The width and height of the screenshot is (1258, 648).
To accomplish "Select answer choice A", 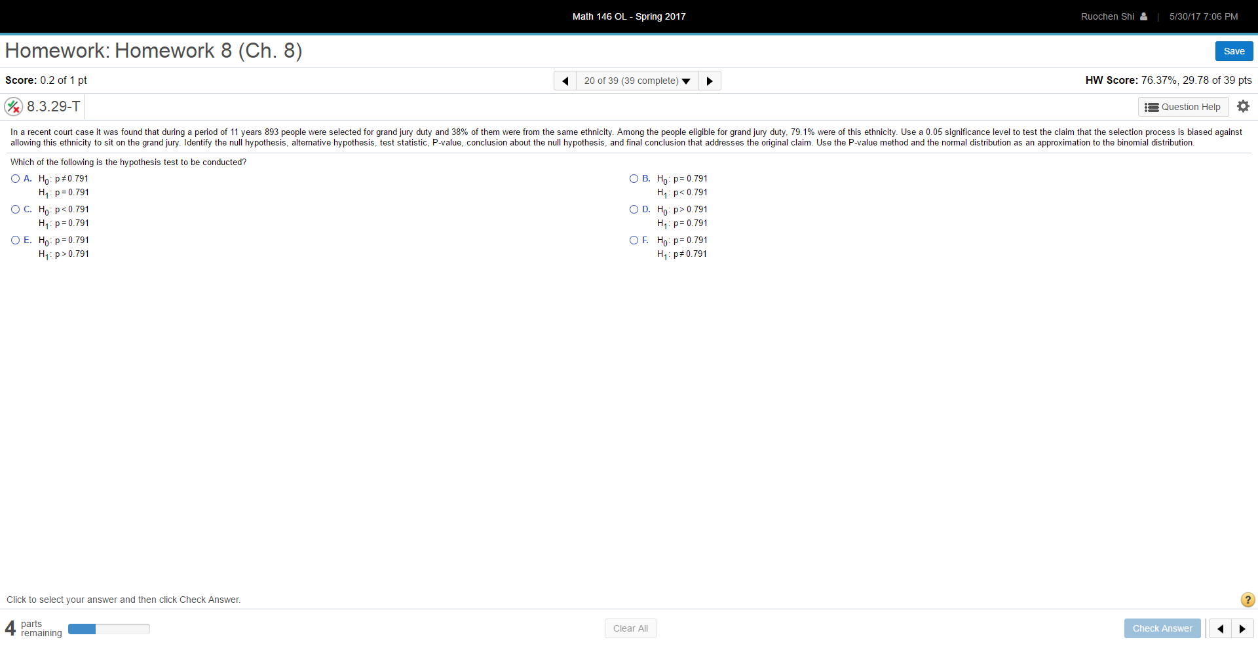I will click(14, 178).
